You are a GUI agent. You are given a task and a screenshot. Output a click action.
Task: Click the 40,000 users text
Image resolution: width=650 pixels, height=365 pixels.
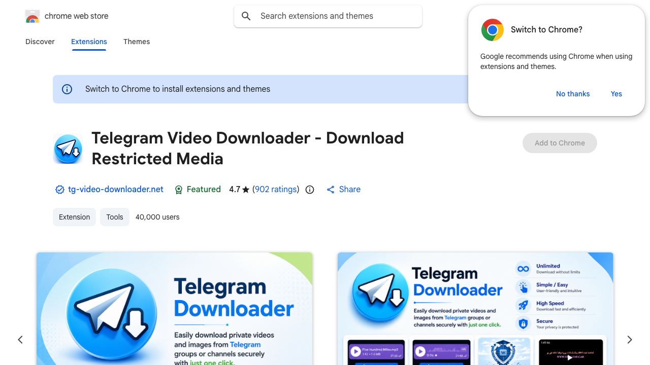pyautogui.click(x=157, y=217)
